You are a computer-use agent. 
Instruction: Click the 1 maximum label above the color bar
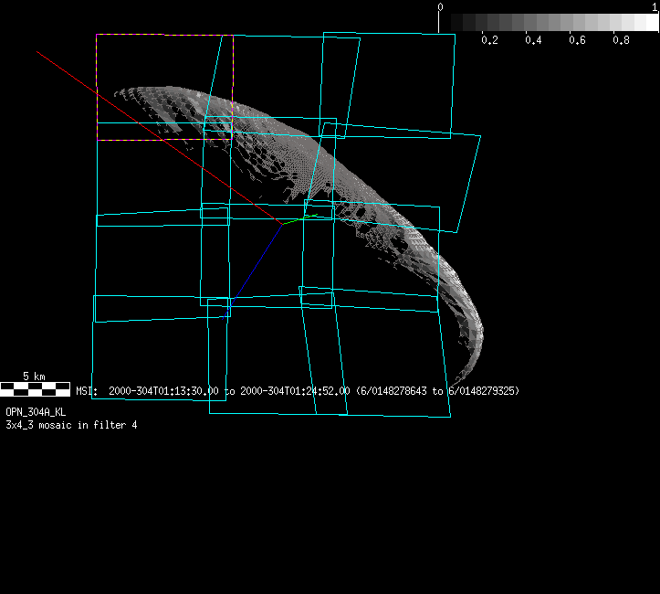(x=655, y=7)
